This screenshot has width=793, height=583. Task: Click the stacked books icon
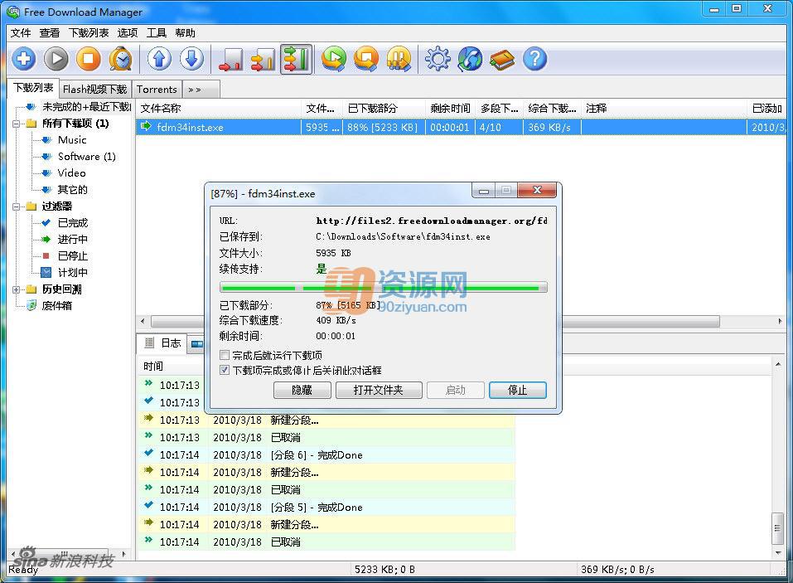coord(502,59)
